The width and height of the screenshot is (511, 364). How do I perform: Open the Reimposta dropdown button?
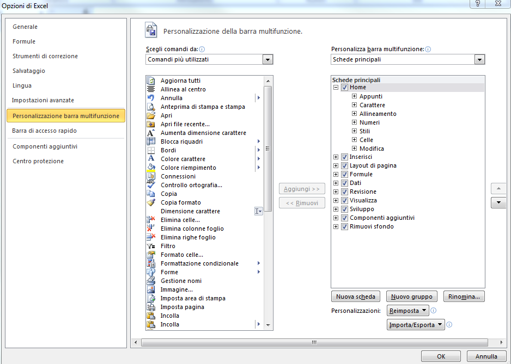[407, 311]
